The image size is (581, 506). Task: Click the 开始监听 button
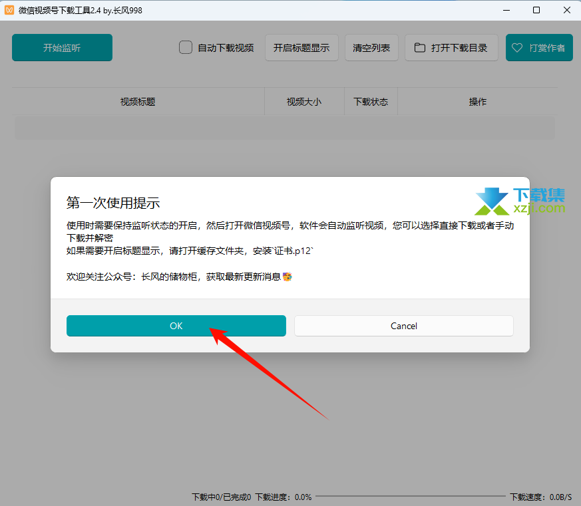[63, 48]
